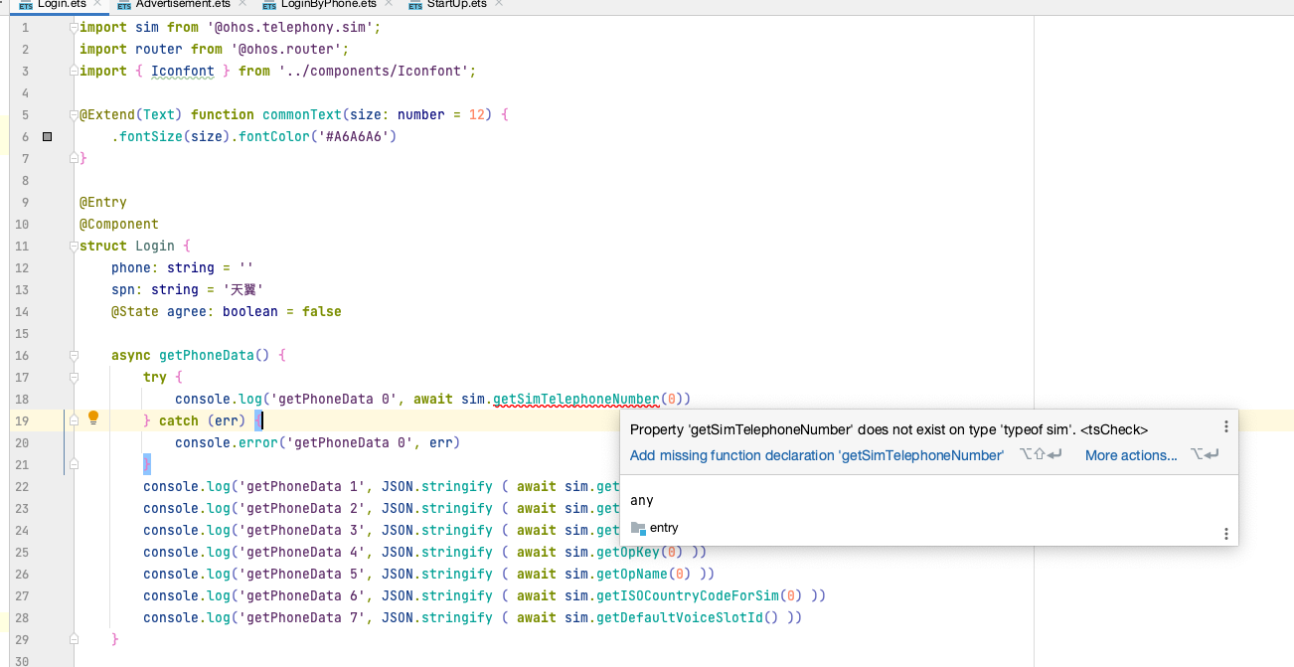Viewport: 1294px width, 667px height.
Task: Toggle the fold end marker at line 7
Action: 74,158
